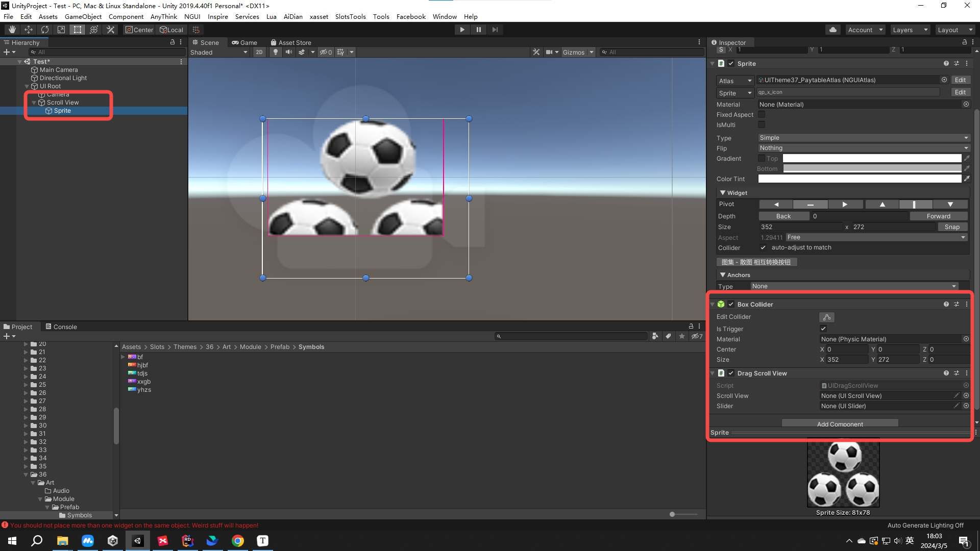
Task: Click the Color Tint white swatch
Action: point(860,179)
